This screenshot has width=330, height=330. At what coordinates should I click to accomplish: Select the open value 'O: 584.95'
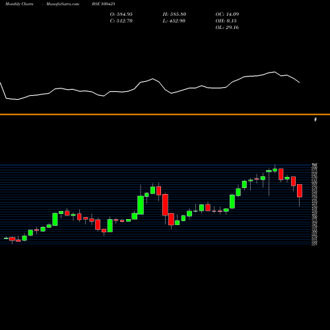(121, 15)
